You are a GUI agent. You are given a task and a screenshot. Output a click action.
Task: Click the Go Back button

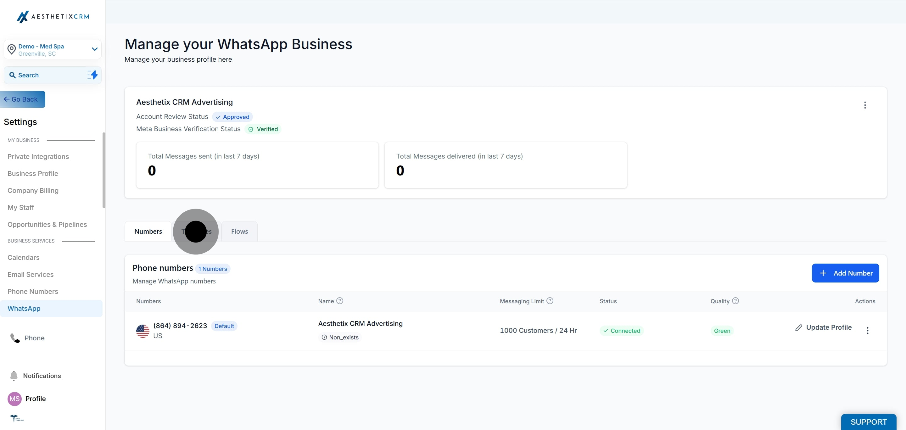pyautogui.click(x=23, y=99)
